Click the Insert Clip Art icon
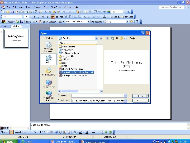The image size is (190, 143). 65,132
